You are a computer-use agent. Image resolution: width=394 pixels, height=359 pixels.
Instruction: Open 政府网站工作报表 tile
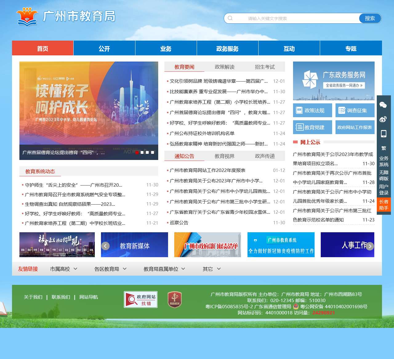[x=355, y=127]
